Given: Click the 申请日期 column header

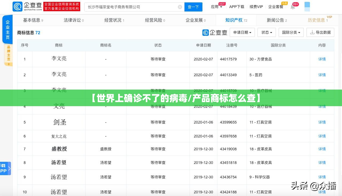Looking at the screenshot, I should pyautogui.click(x=203, y=45).
